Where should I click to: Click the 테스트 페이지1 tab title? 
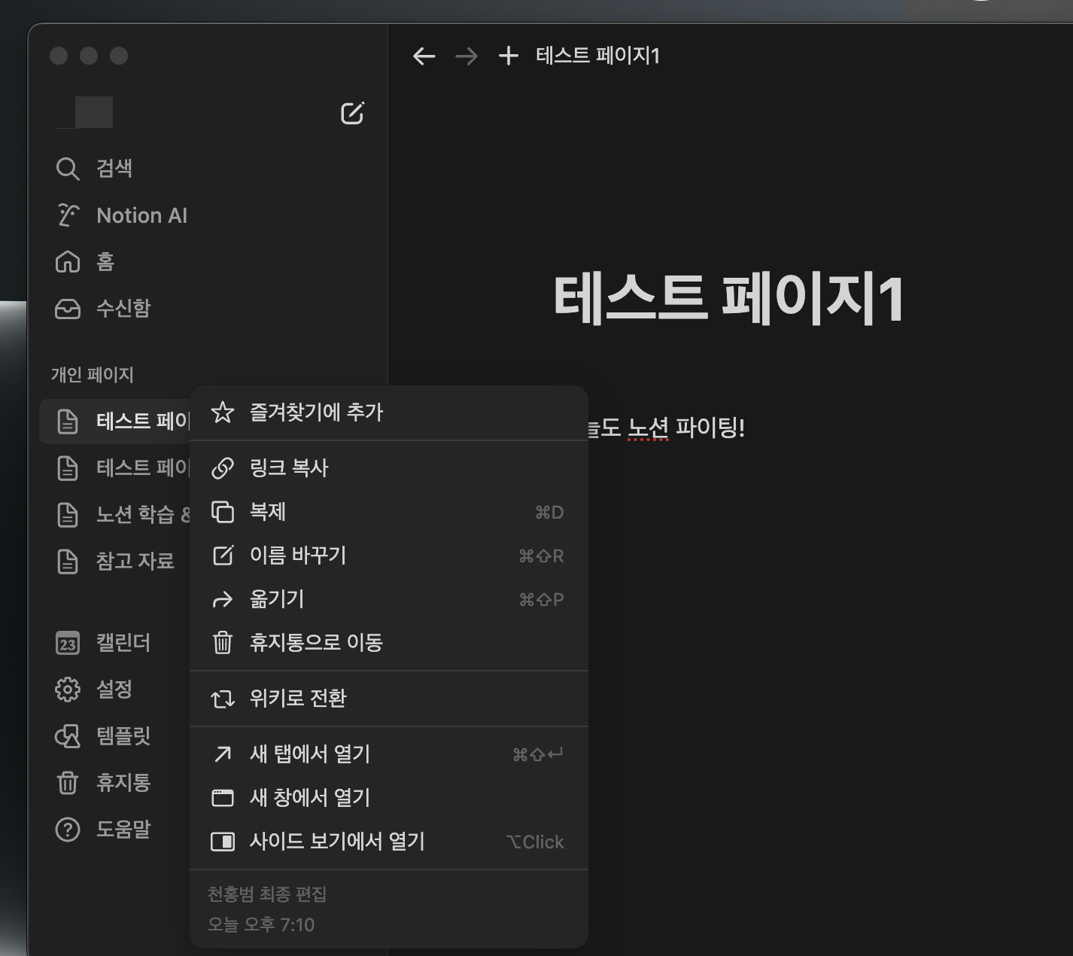point(597,56)
